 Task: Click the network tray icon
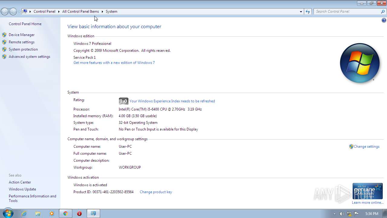point(349,214)
